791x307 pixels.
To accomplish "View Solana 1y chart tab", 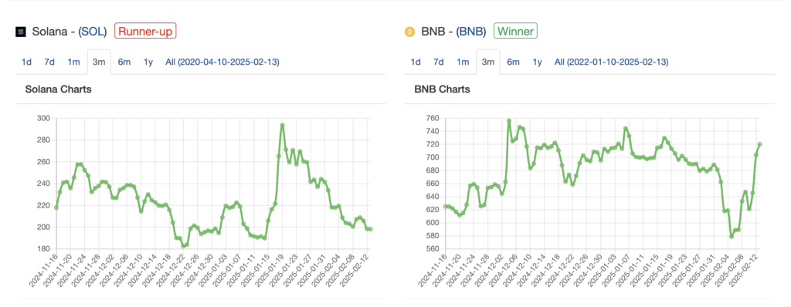I will [x=148, y=62].
